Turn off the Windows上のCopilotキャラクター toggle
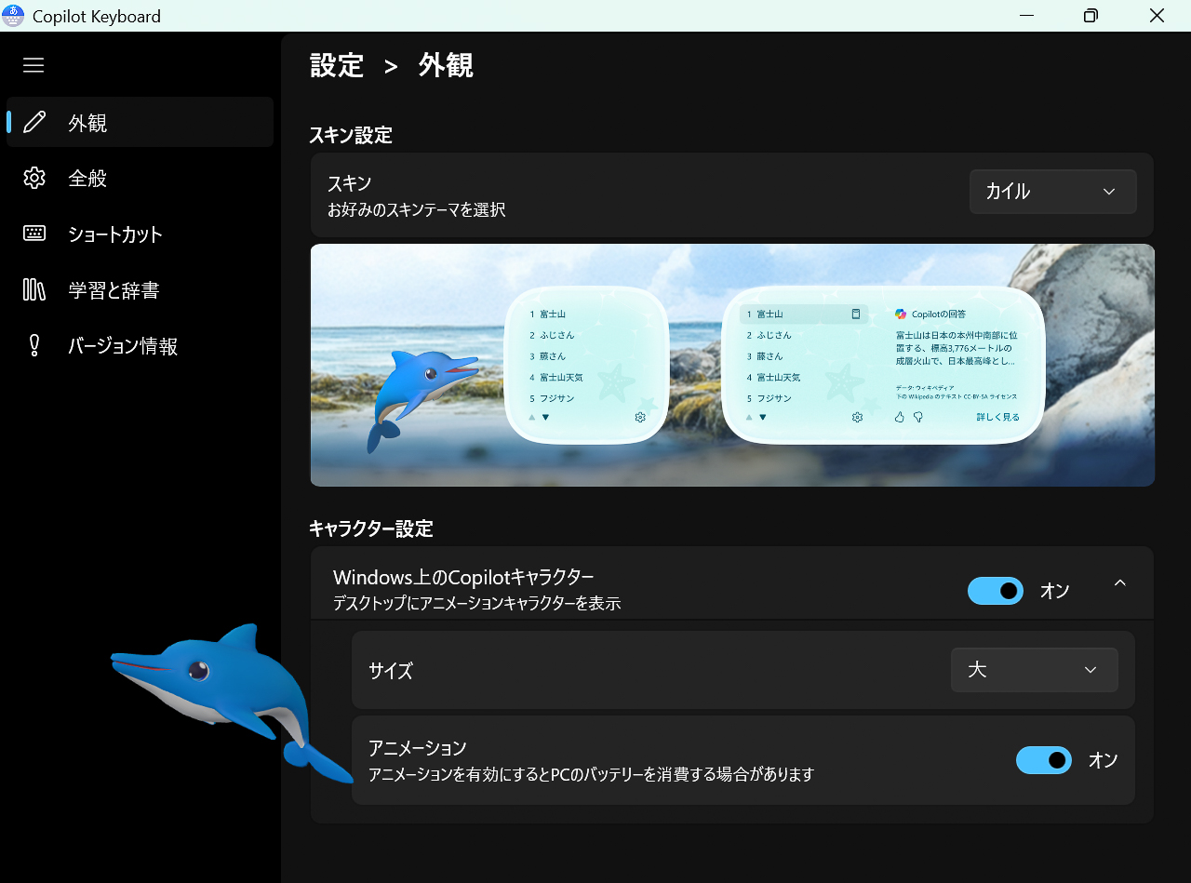The height and width of the screenshot is (883, 1191). 995,591
